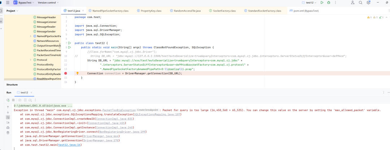Close the test12.java editor tab
The height and width of the screenshot is (150, 390).
pos(83,11)
